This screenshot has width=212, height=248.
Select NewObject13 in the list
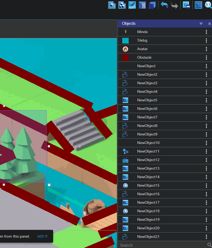click(x=165, y=169)
